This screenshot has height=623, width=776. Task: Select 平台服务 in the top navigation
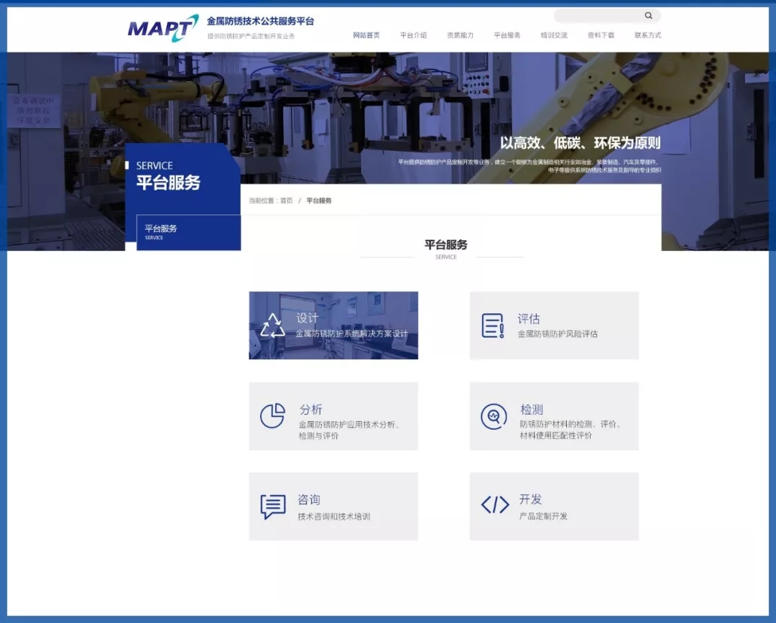[x=507, y=35]
